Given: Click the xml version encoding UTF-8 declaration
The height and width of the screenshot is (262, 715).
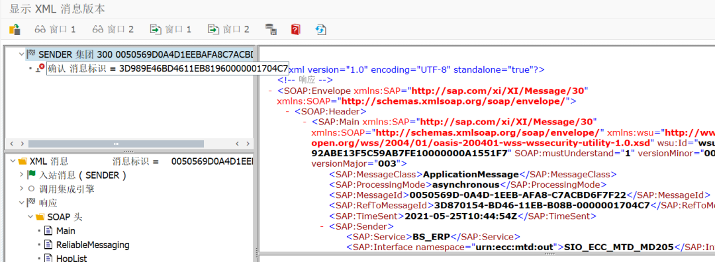Looking at the screenshot, I should (417, 69).
